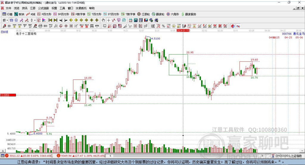Click the red-blue yin-yang icon
Viewport: 305px width, 165px height.
233,26
